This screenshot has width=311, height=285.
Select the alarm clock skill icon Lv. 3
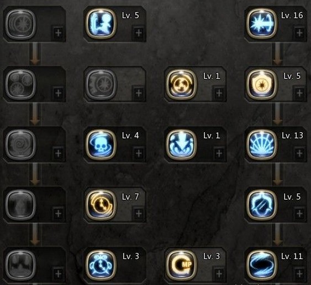(101, 265)
